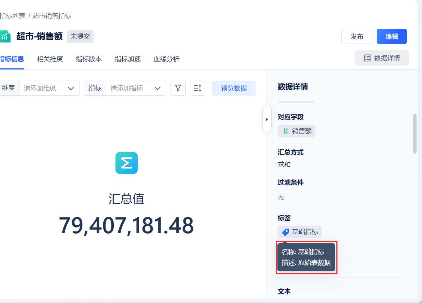This screenshot has width=422, height=303.
Task: Switch to the 血缘分析 tab
Action: (166, 59)
